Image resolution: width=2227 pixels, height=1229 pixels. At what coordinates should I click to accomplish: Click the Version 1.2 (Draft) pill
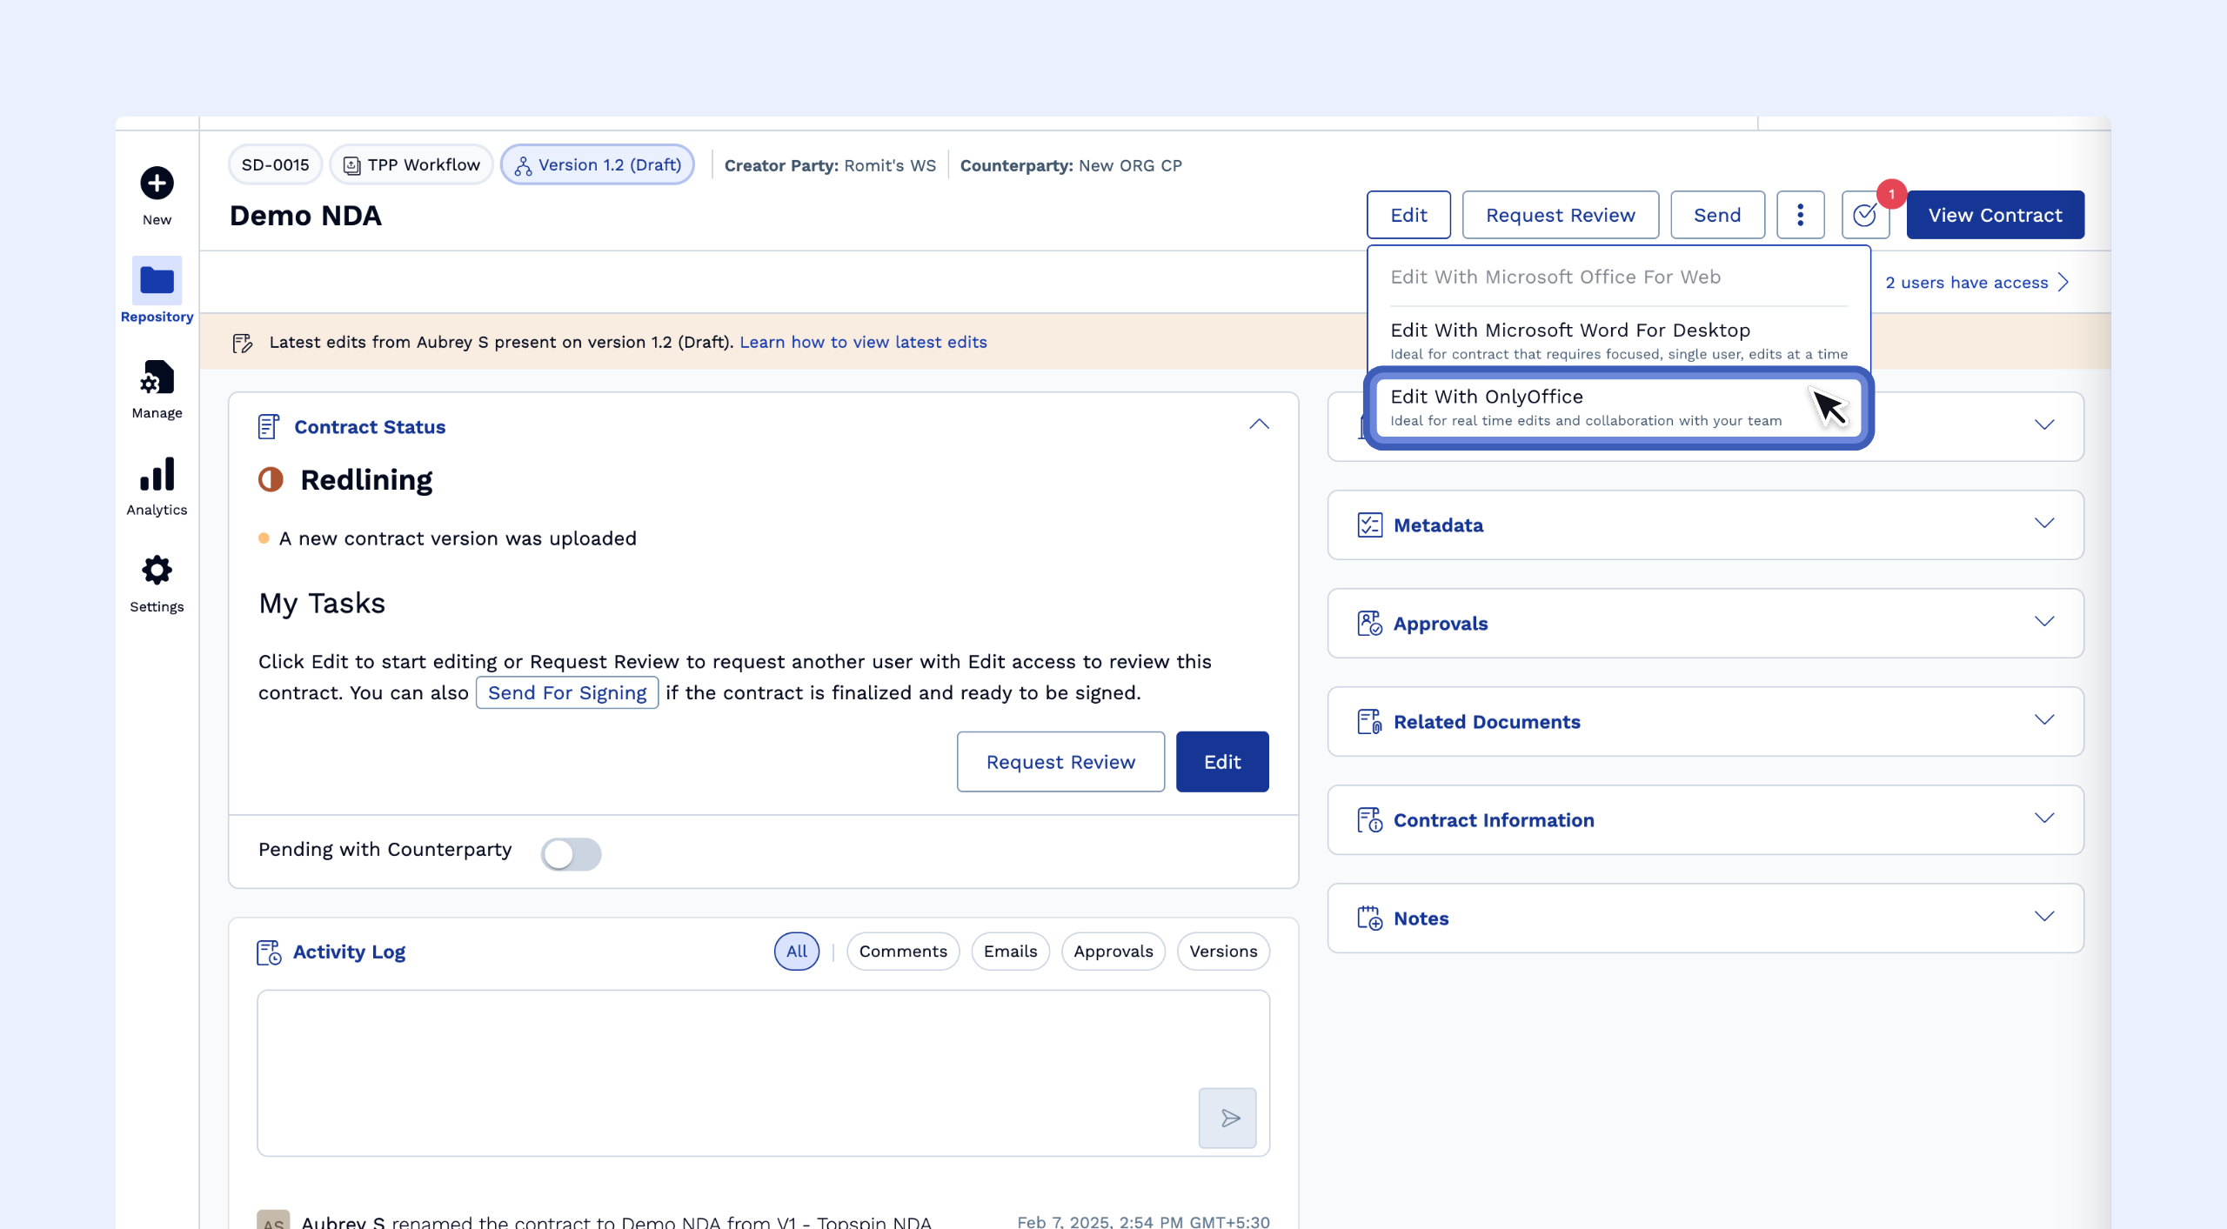(598, 165)
